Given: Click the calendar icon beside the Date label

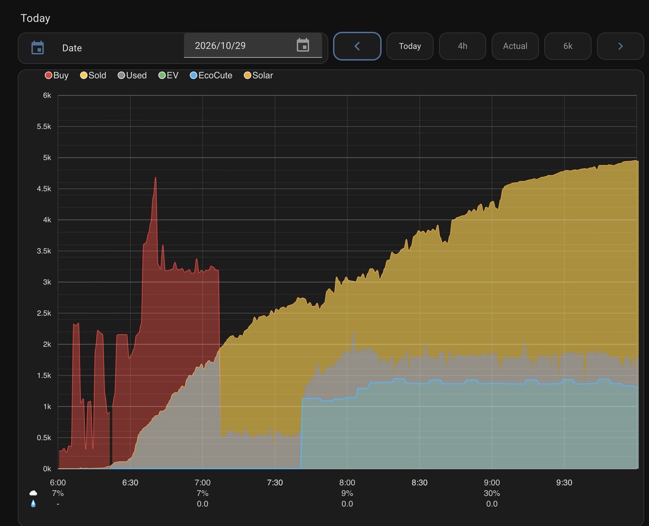Looking at the screenshot, I should click(x=37, y=48).
